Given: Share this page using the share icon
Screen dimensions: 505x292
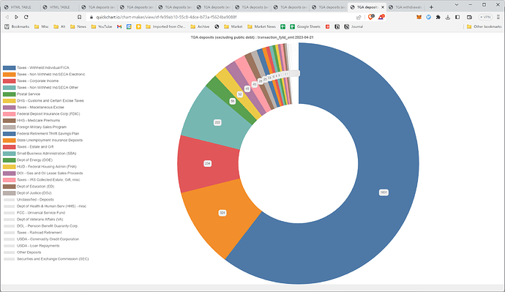Looking at the screenshot, I should click(x=359, y=18).
